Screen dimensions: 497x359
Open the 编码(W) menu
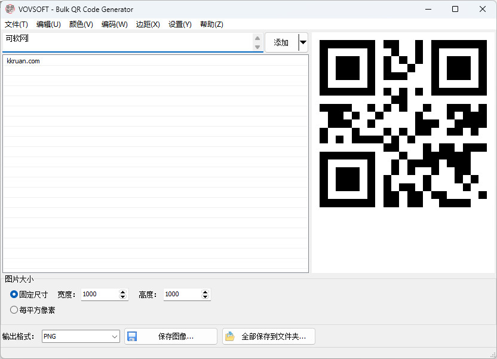tap(115, 24)
